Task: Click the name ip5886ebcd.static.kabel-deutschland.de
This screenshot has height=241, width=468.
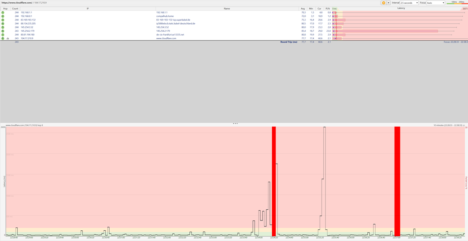Action: click(176, 23)
